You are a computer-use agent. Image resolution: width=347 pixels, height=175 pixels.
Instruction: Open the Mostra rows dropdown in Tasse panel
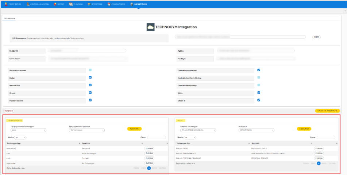(190, 138)
